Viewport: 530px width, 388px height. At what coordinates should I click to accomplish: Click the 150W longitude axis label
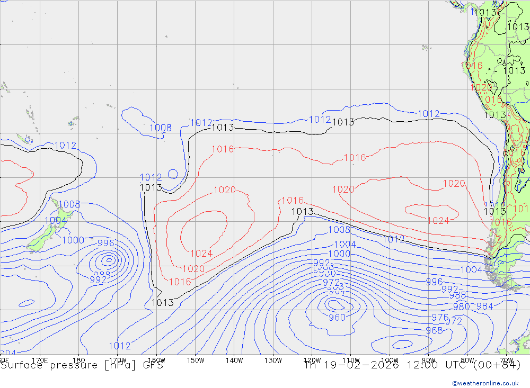click(196, 360)
